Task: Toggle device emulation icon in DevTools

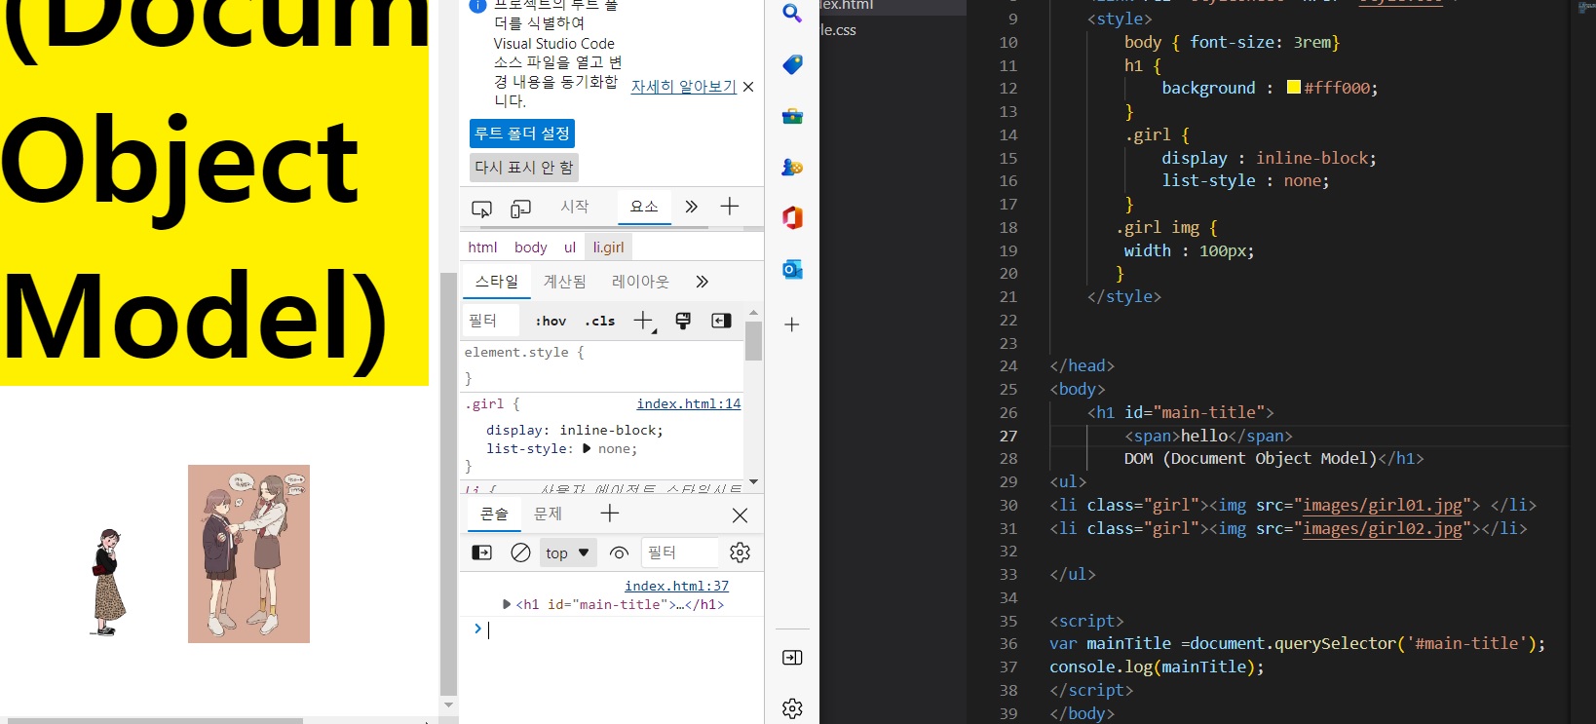Action: 520,208
